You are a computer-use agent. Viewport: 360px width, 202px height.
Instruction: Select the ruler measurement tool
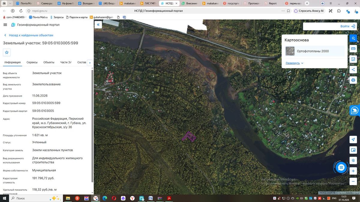(353, 49)
